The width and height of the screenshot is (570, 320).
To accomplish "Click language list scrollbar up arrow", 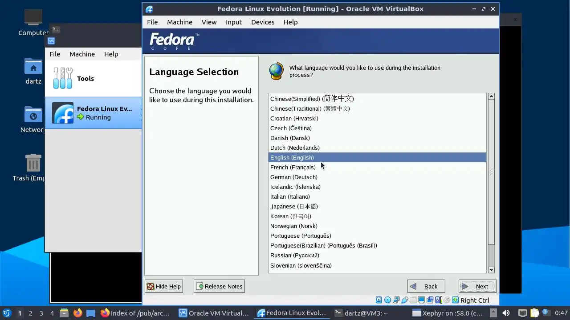I will click(491, 96).
